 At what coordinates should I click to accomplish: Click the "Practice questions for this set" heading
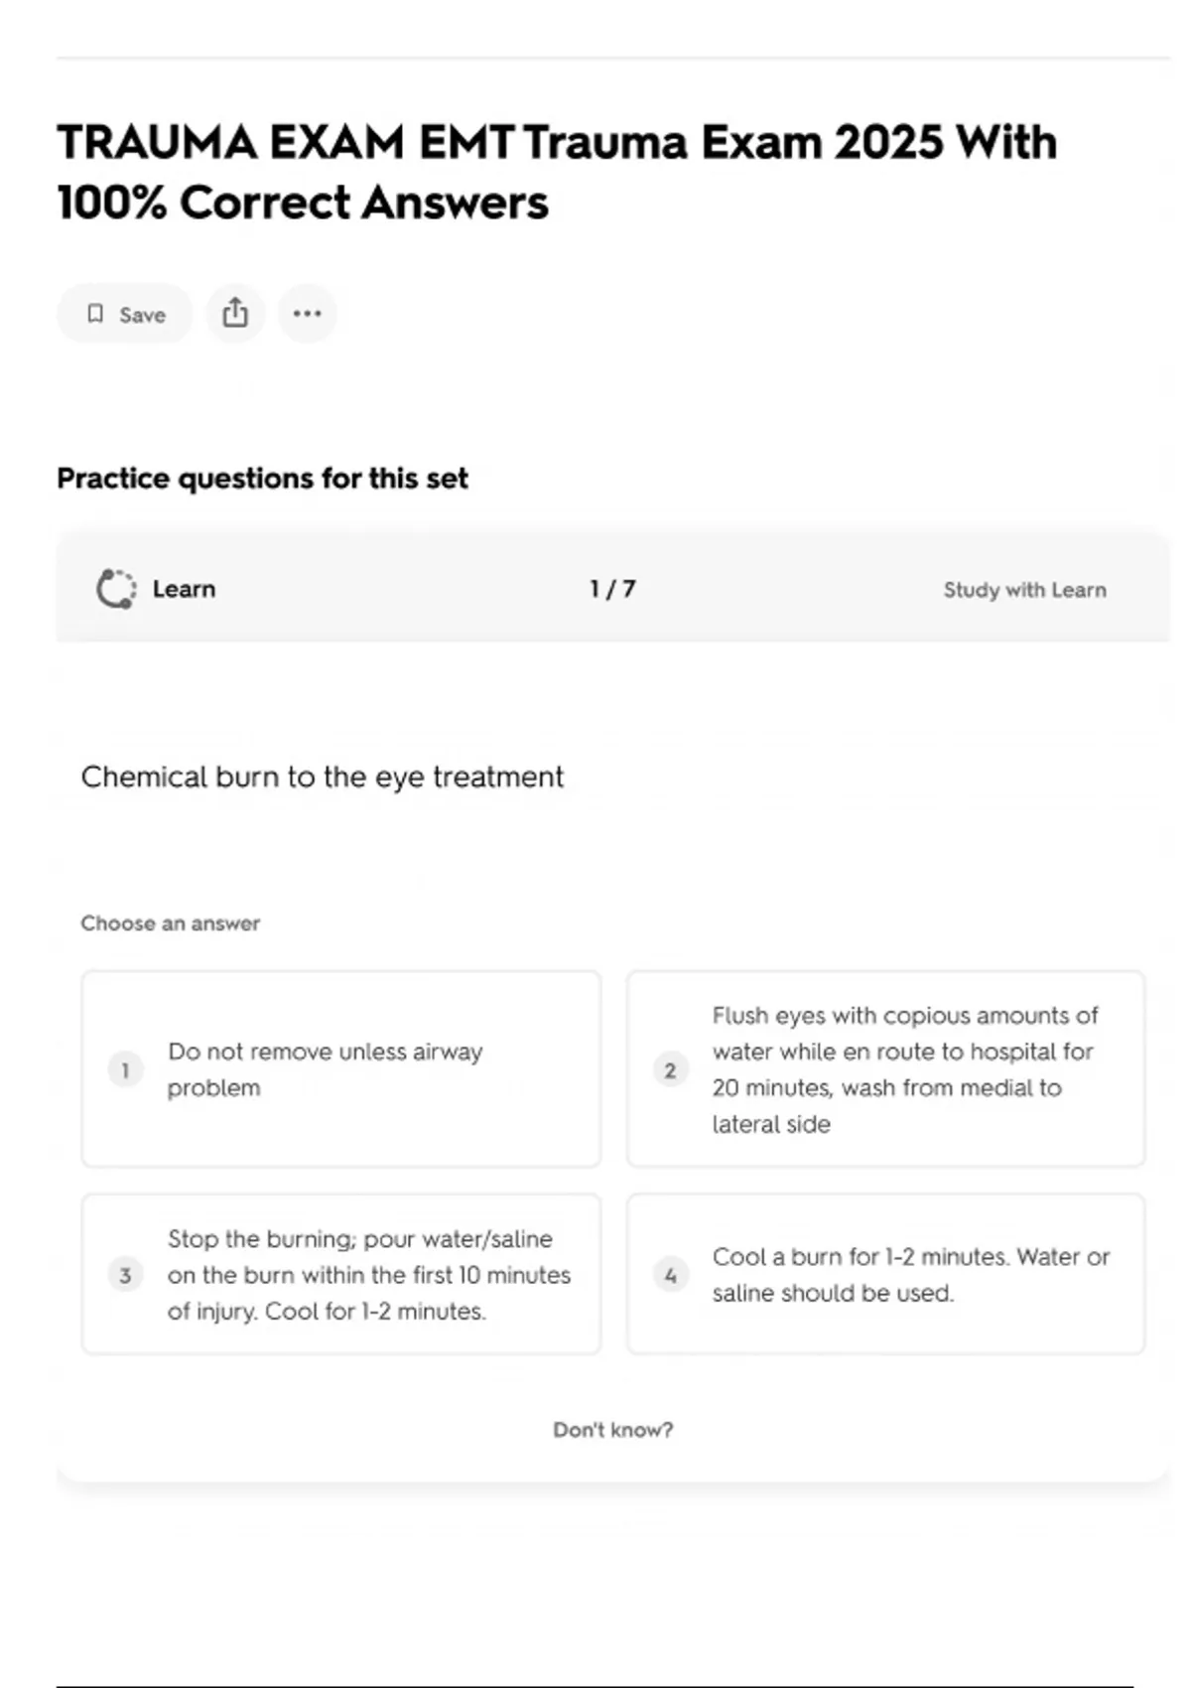coord(262,479)
